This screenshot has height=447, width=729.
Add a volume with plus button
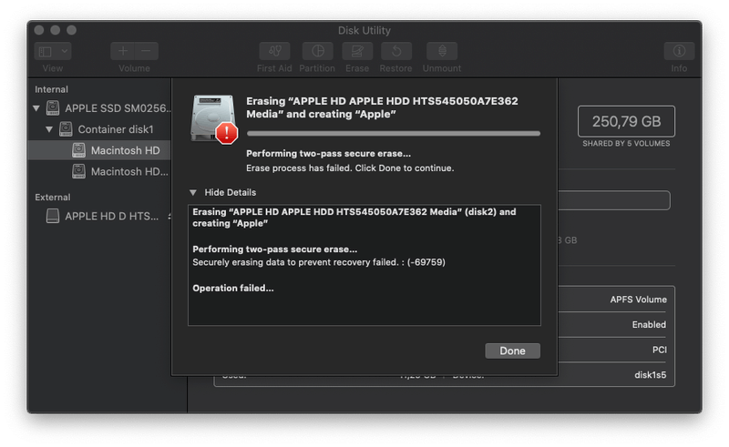click(123, 51)
